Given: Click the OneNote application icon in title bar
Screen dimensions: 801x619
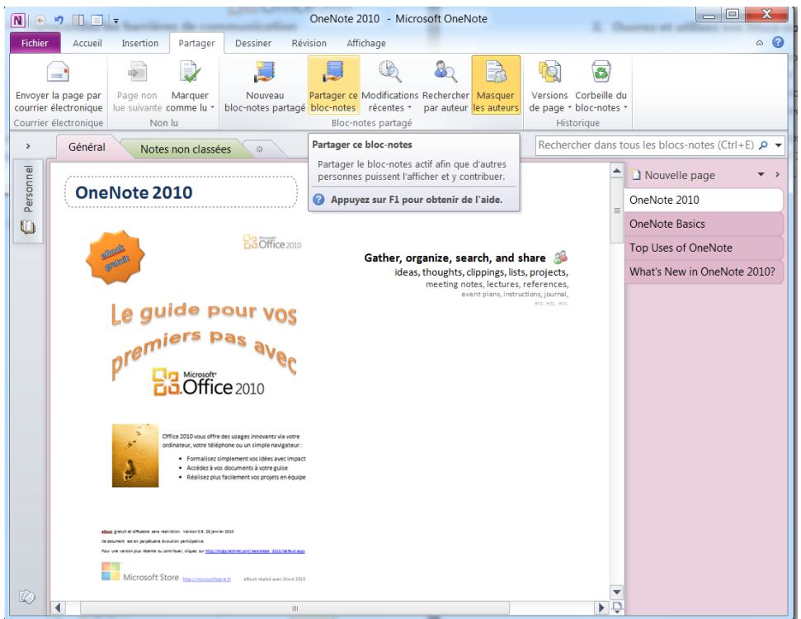Looking at the screenshot, I should click(x=18, y=20).
